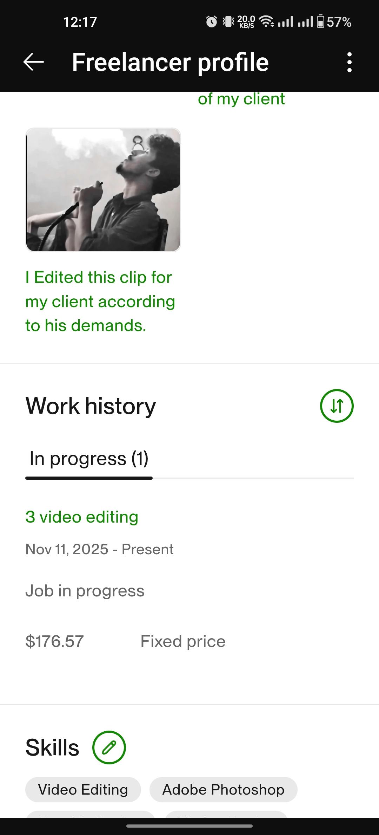This screenshot has width=379, height=835.
Task: Open the "of my client" portfolio caption
Action: point(241,99)
